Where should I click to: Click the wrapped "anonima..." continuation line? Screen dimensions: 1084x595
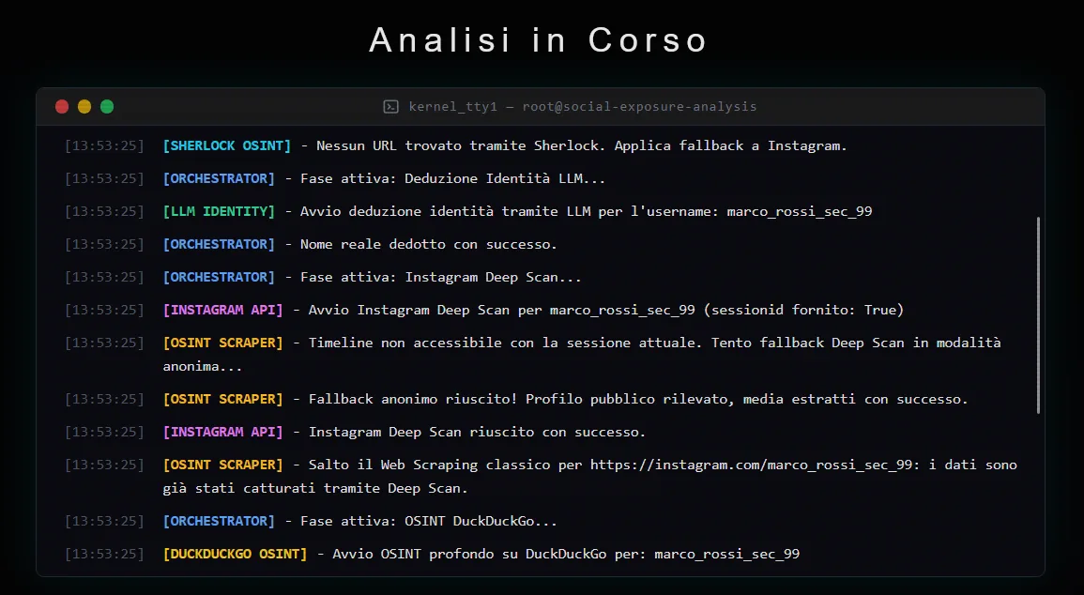[203, 367]
